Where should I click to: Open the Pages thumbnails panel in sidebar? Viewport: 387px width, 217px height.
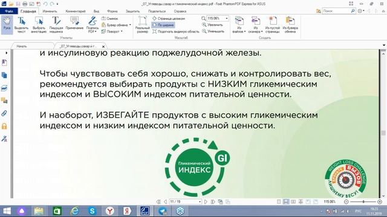pos(4,75)
